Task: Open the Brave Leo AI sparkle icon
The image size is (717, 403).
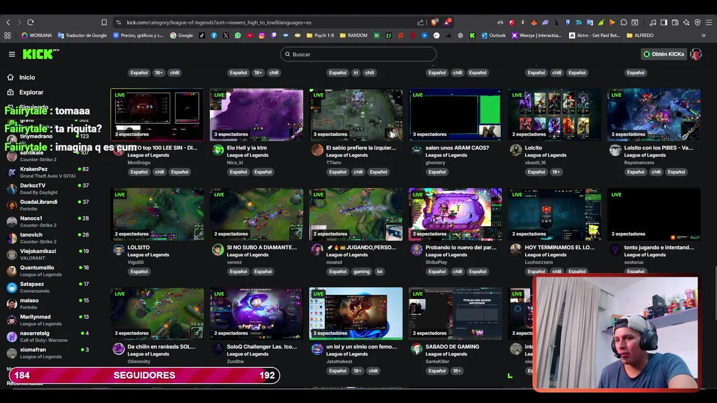Action: click(686, 22)
